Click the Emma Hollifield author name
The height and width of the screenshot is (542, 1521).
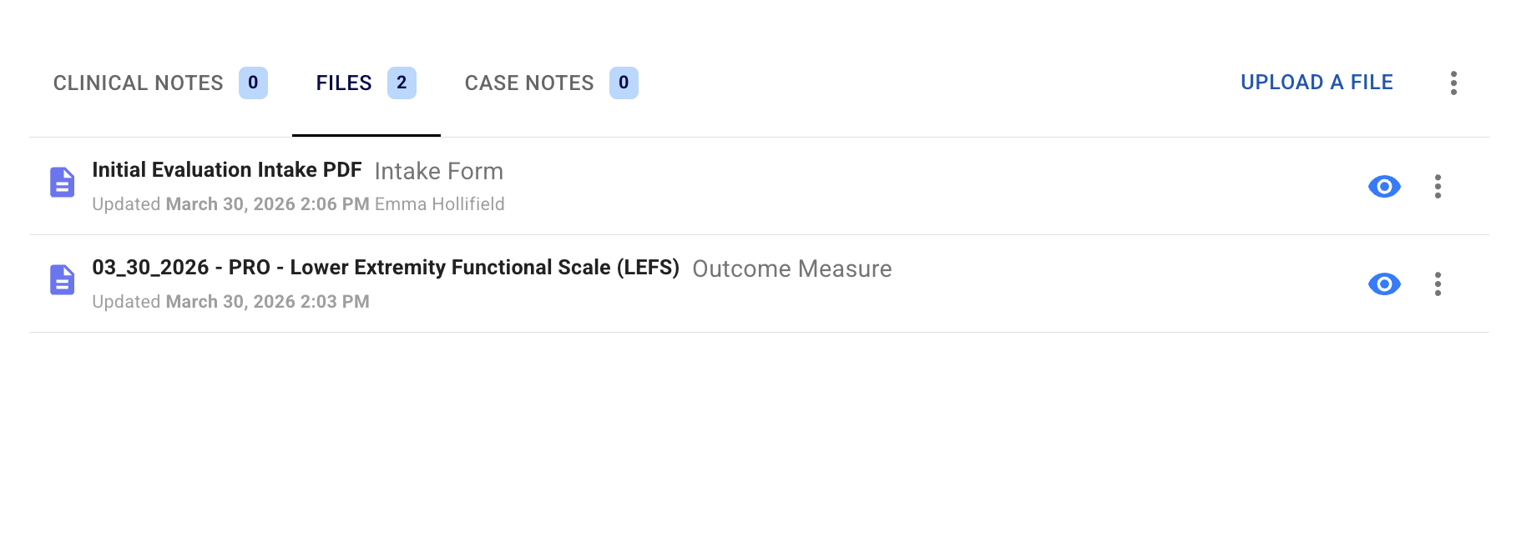point(439,204)
